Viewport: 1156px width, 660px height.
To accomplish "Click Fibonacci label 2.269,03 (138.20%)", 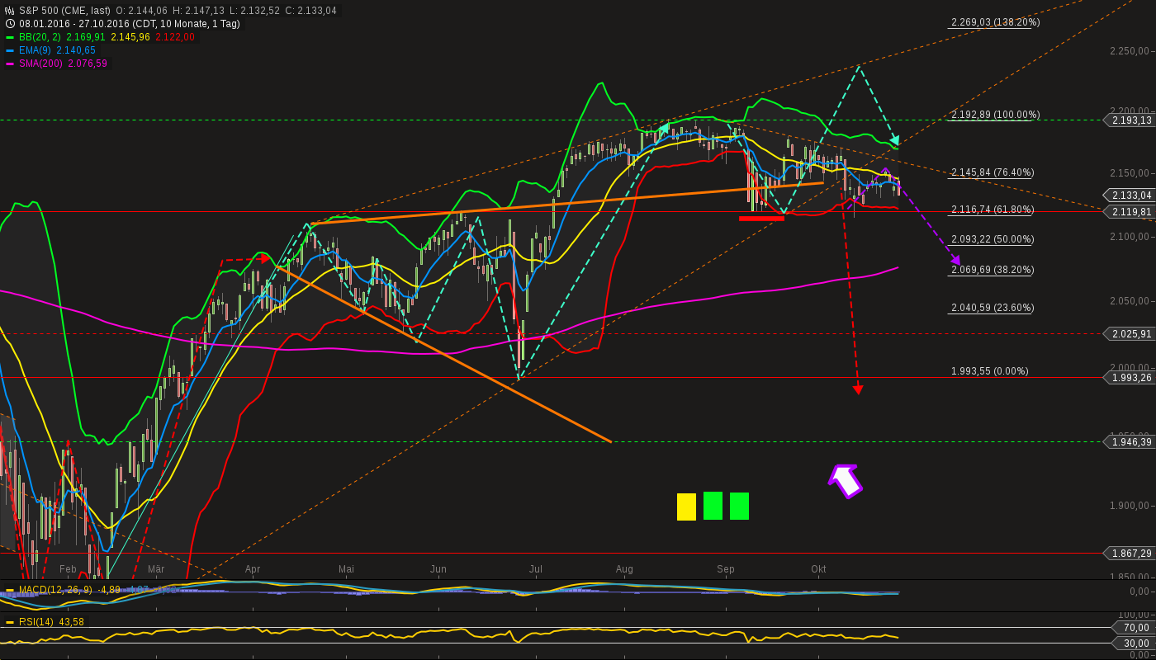I will [995, 23].
